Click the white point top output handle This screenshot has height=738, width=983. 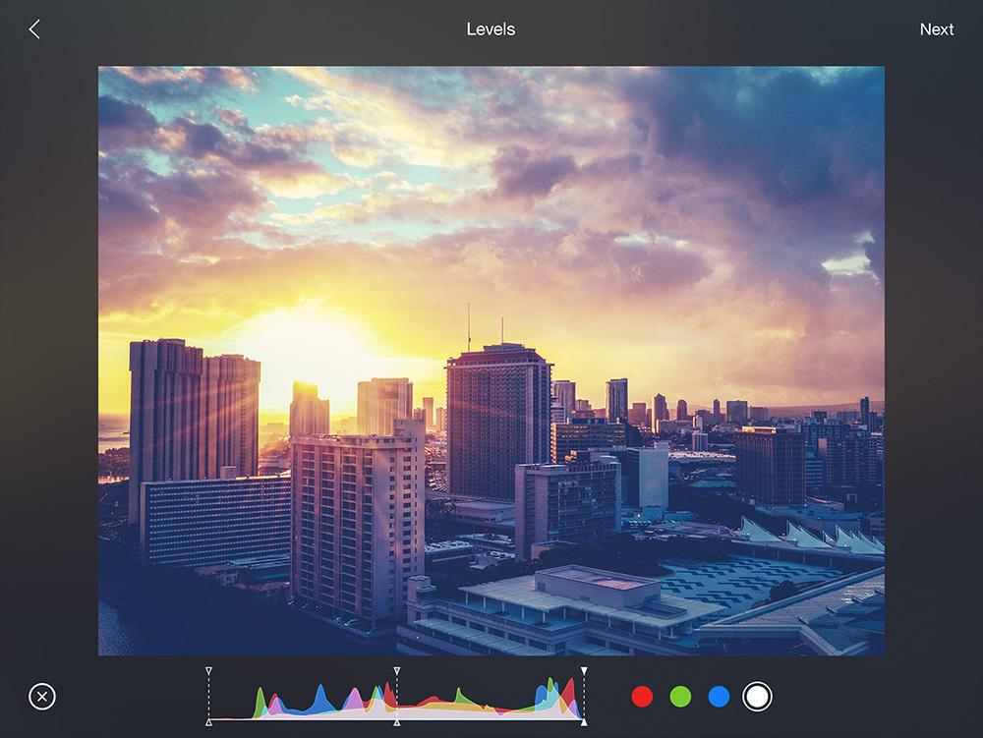[584, 670]
